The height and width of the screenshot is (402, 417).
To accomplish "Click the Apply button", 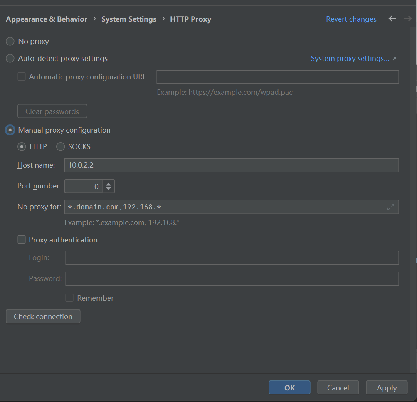I will click(387, 388).
